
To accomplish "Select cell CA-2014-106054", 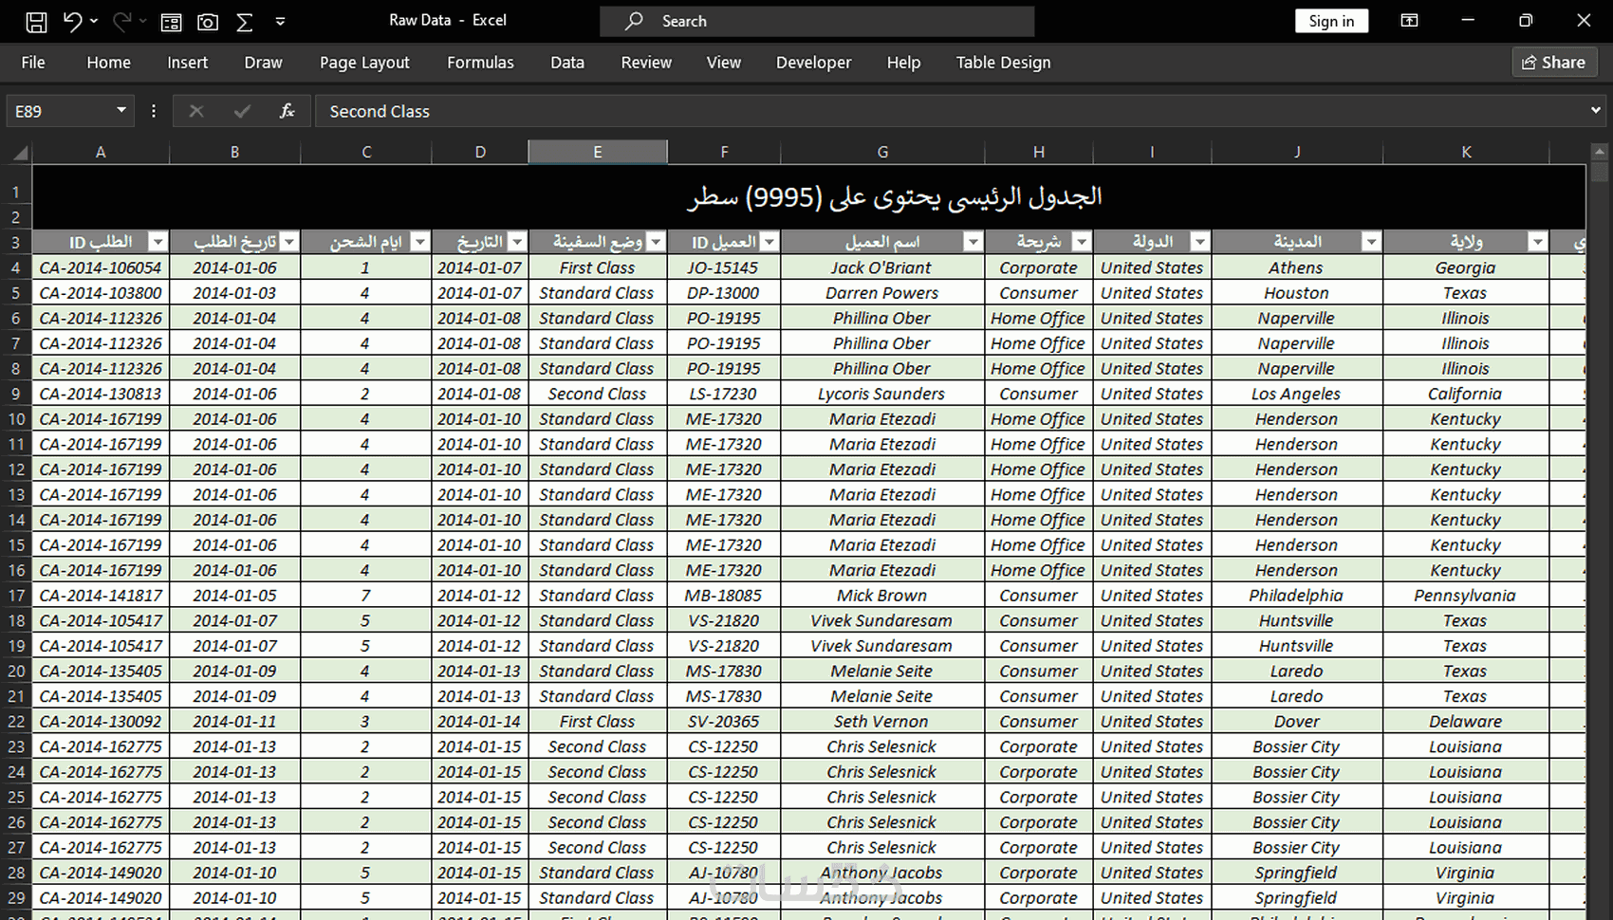I will tap(101, 267).
